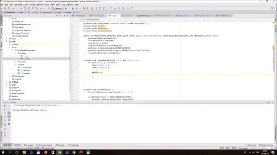Image resolution: width=277 pixels, height=155 pixels.
Task: Select .gitignore file in project tree
Action: tap(16, 88)
